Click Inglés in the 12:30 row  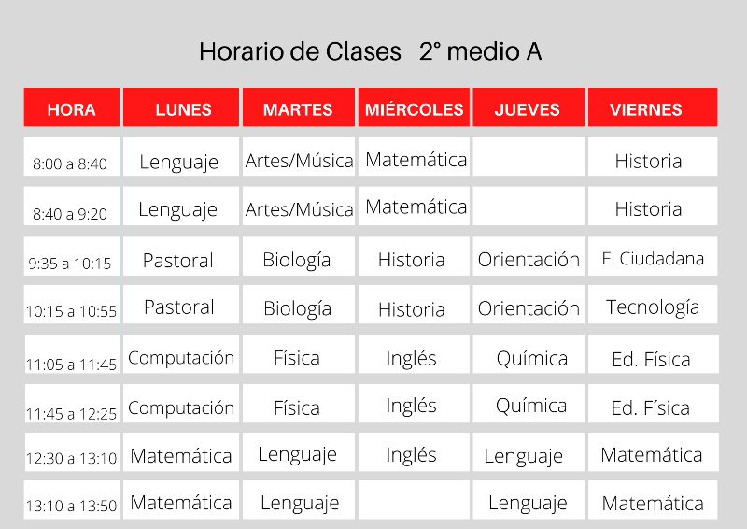coord(412,455)
